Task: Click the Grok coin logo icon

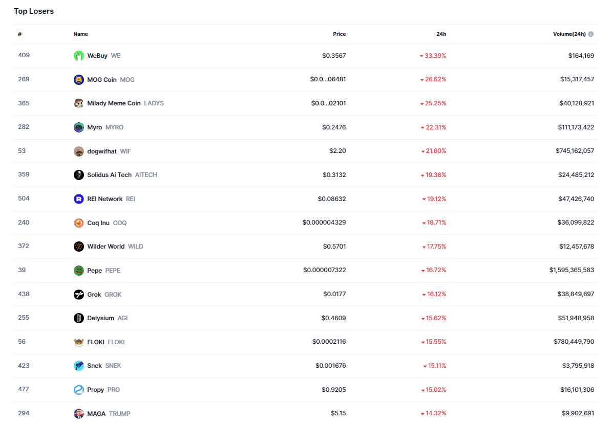Action: coord(78,295)
